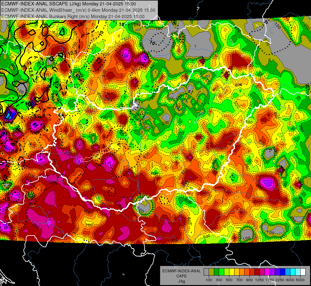
Task: Click the legend value 100
Action: (x=209, y=280)
